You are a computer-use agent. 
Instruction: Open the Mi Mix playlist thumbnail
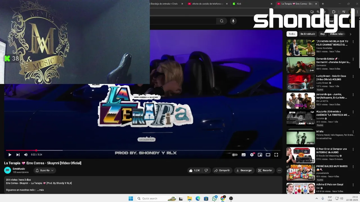(301, 137)
